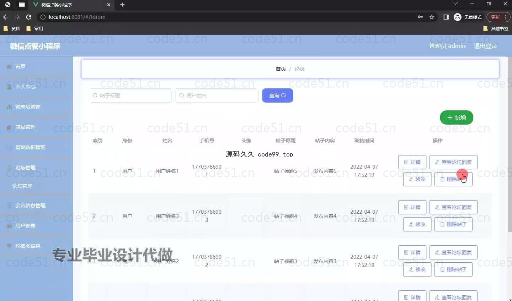Click the page vertical scrollbar

pyautogui.click(x=510, y=144)
